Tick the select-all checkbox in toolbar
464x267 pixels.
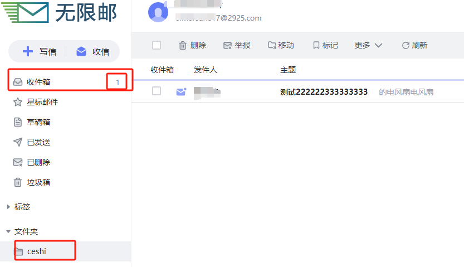(x=157, y=45)
